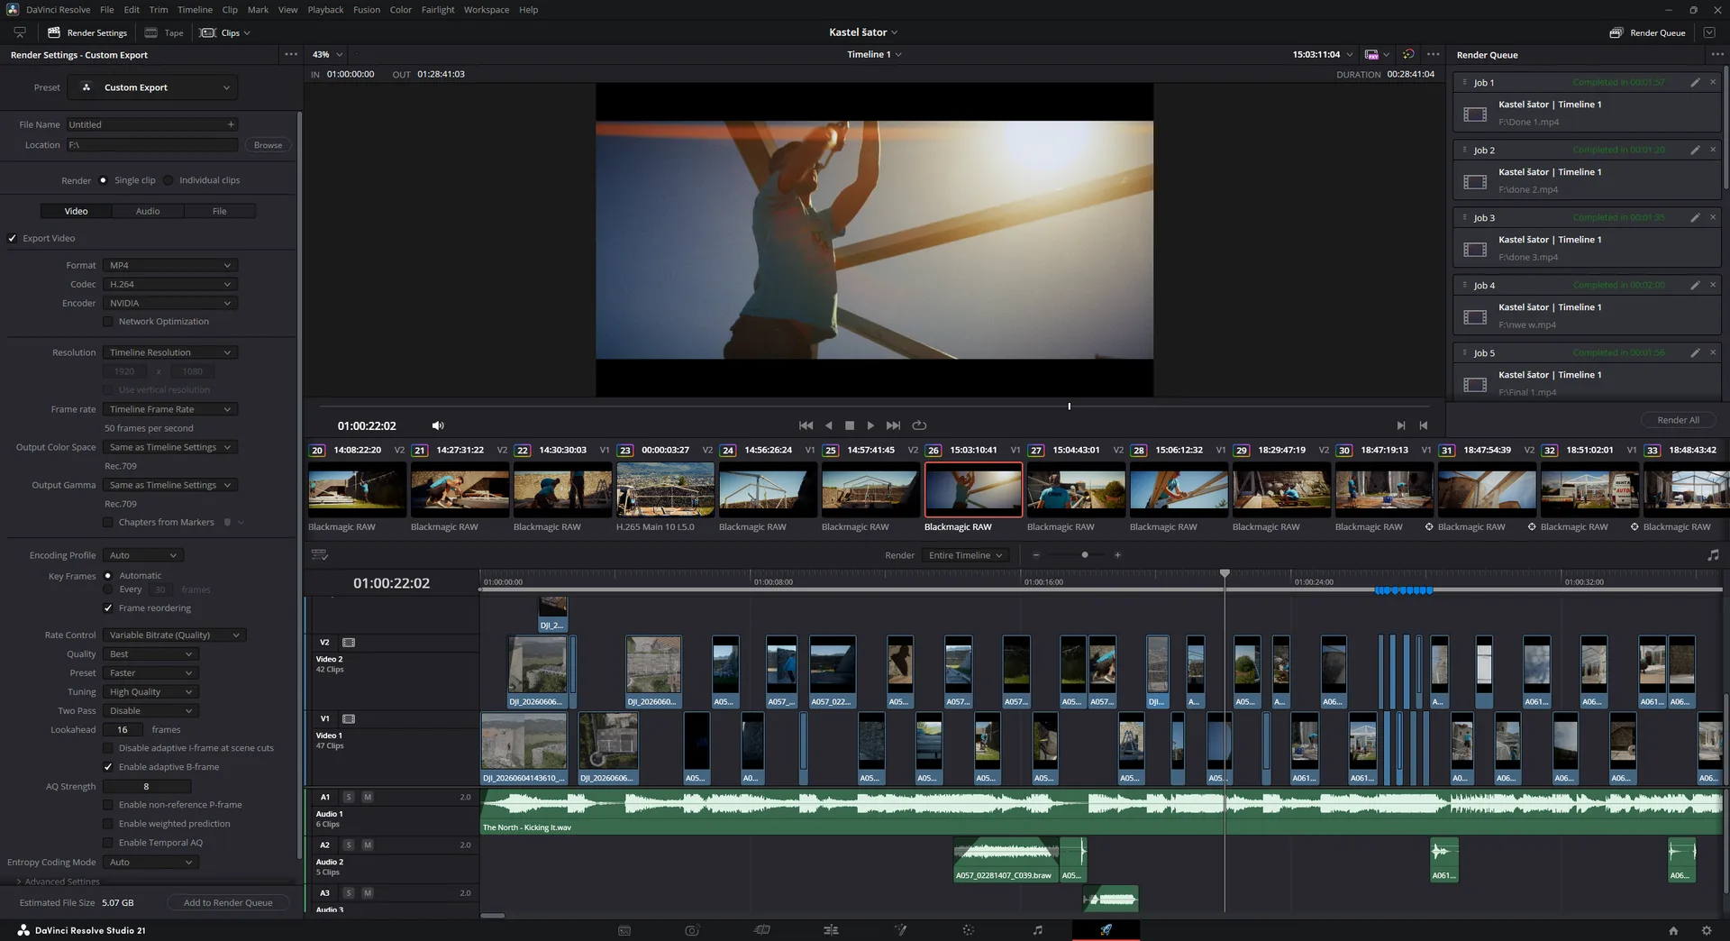Select Single clip render option
The width and height of the screenshot is (1730, 941).
click(104, 180)
